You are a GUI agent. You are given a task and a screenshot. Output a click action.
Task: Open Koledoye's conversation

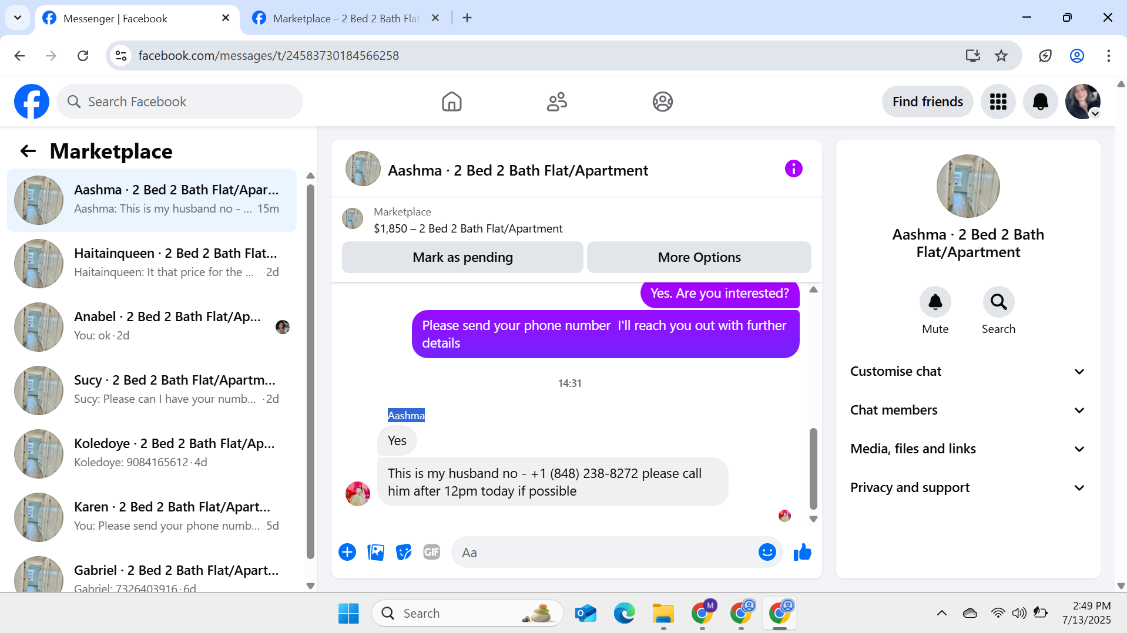pos(152,453)
